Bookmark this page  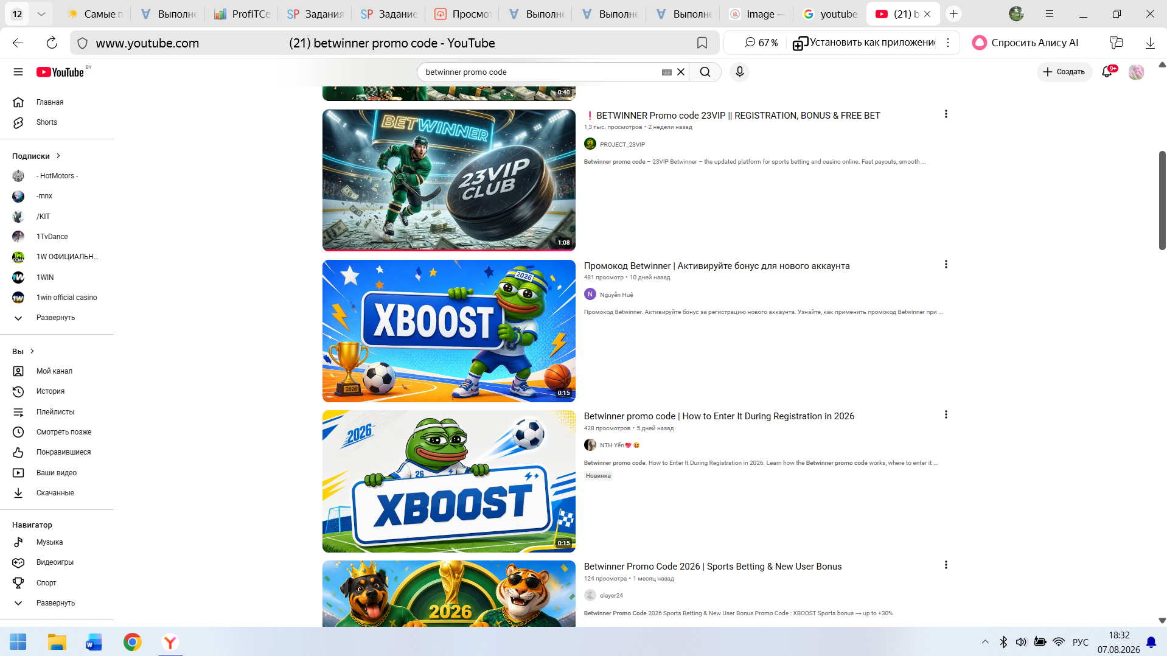point(702,43)
